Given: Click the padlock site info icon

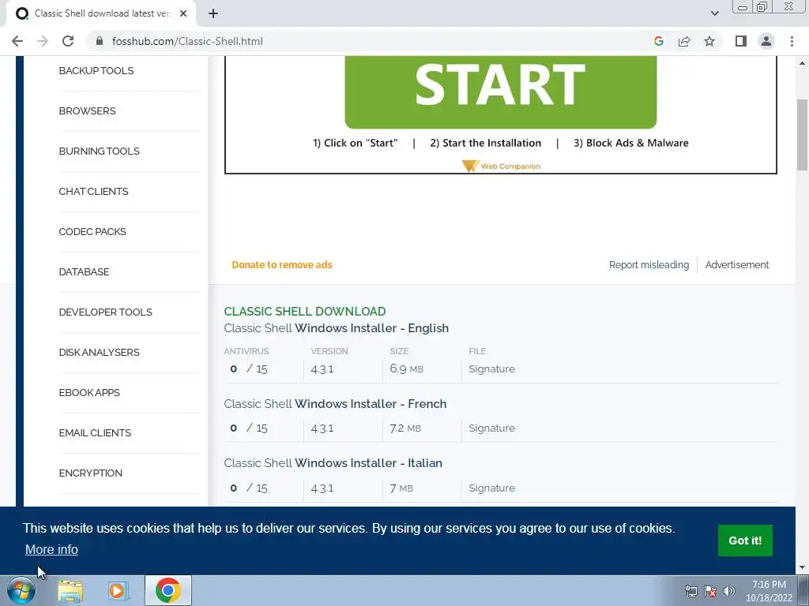Looking at the screenshot, I should click(x=100, y=41).
